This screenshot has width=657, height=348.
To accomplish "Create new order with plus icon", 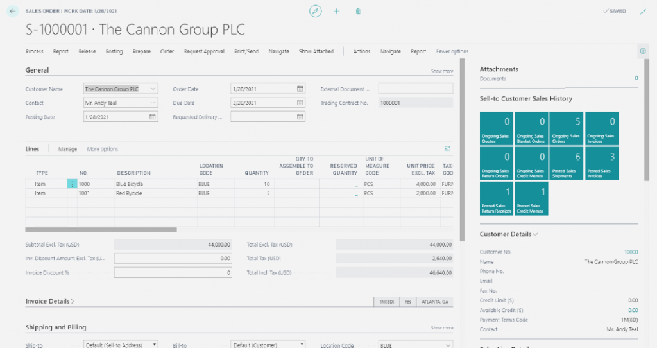I will tap(336, 12).
